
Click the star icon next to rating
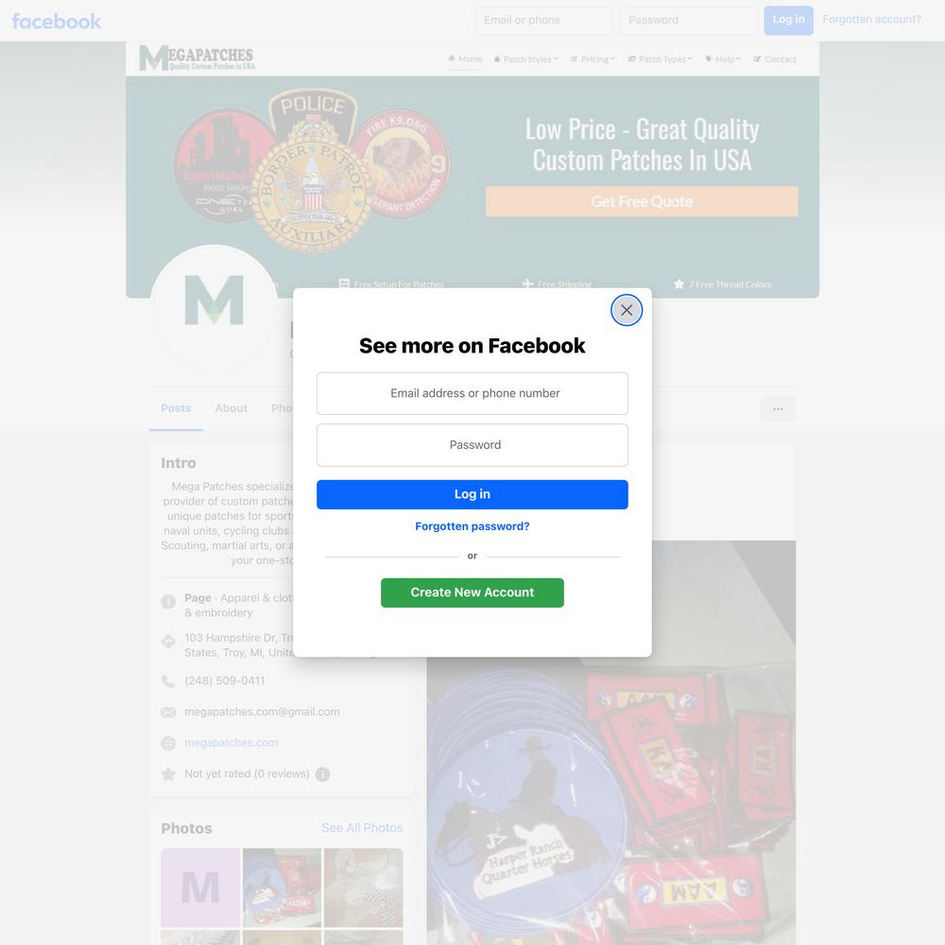coord(168,774)
